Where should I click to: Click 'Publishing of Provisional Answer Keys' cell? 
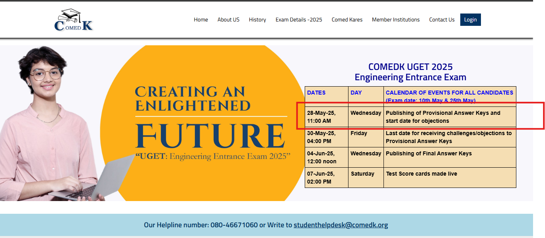(x=450, y=117)
